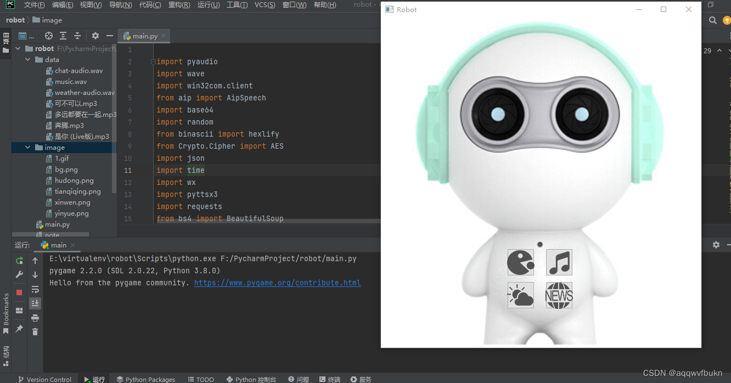This screenshot has width=731, height=383.
Task: Click the restore layout icon in Run panel
Action: [x=19, y=311]
